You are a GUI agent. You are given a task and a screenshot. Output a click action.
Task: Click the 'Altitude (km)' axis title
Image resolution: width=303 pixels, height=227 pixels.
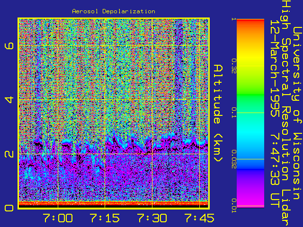pos(218,113)
